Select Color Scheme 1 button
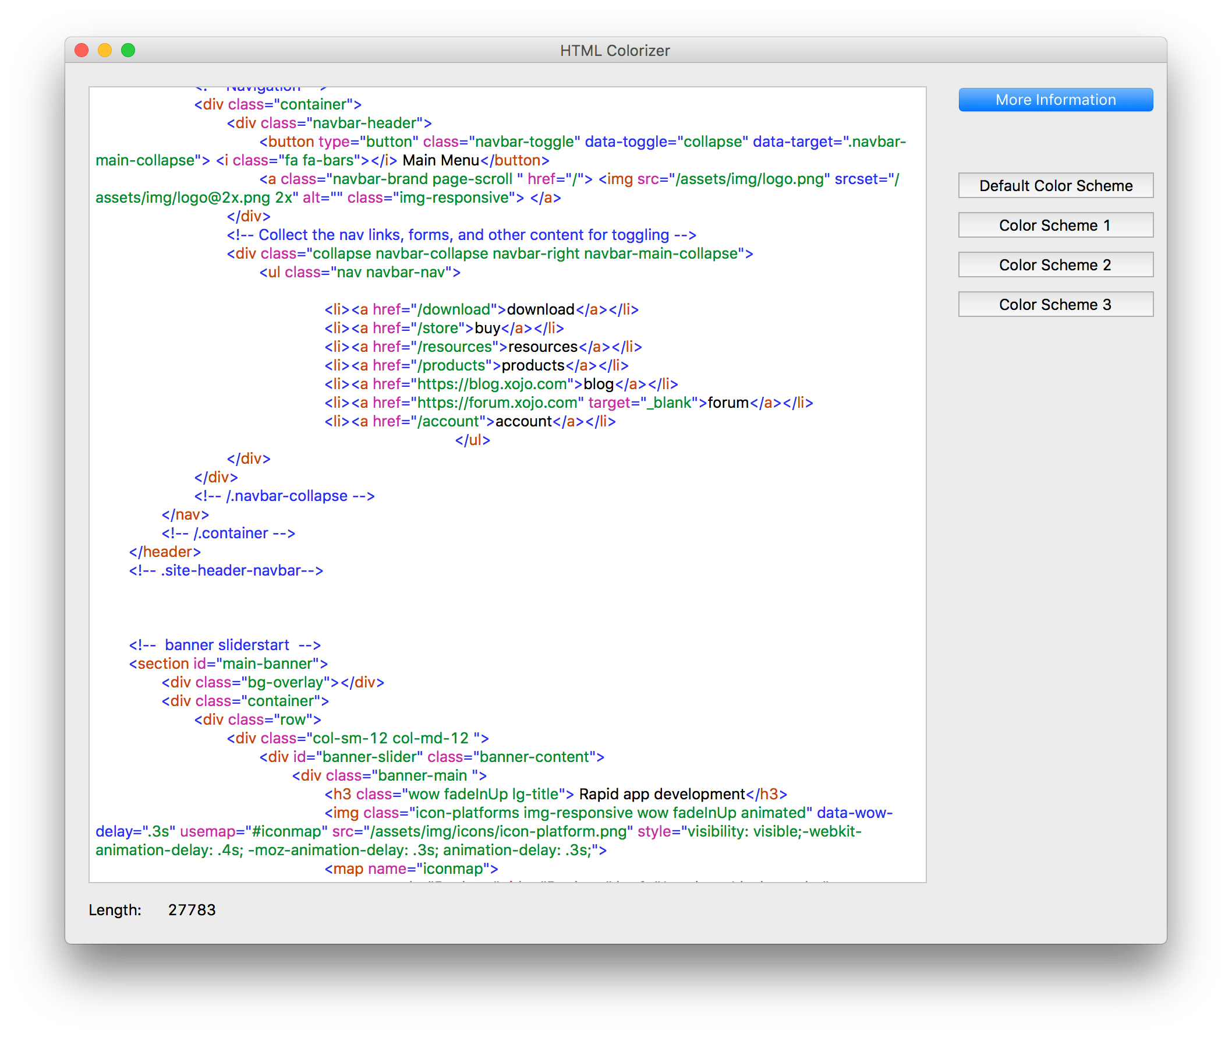Viewport: 1232px width, 1037px height. coord(1055,225)
